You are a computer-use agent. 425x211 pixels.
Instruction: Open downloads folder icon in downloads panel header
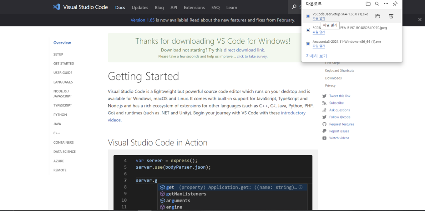368,4
